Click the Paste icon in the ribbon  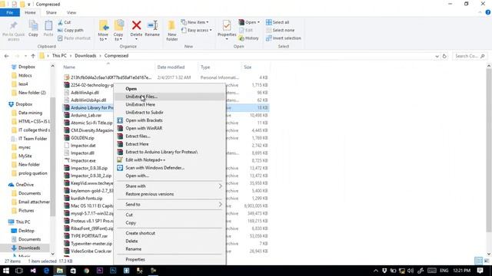pos(48,25)
